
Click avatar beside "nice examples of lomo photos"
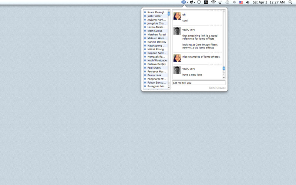pos(177,58)
